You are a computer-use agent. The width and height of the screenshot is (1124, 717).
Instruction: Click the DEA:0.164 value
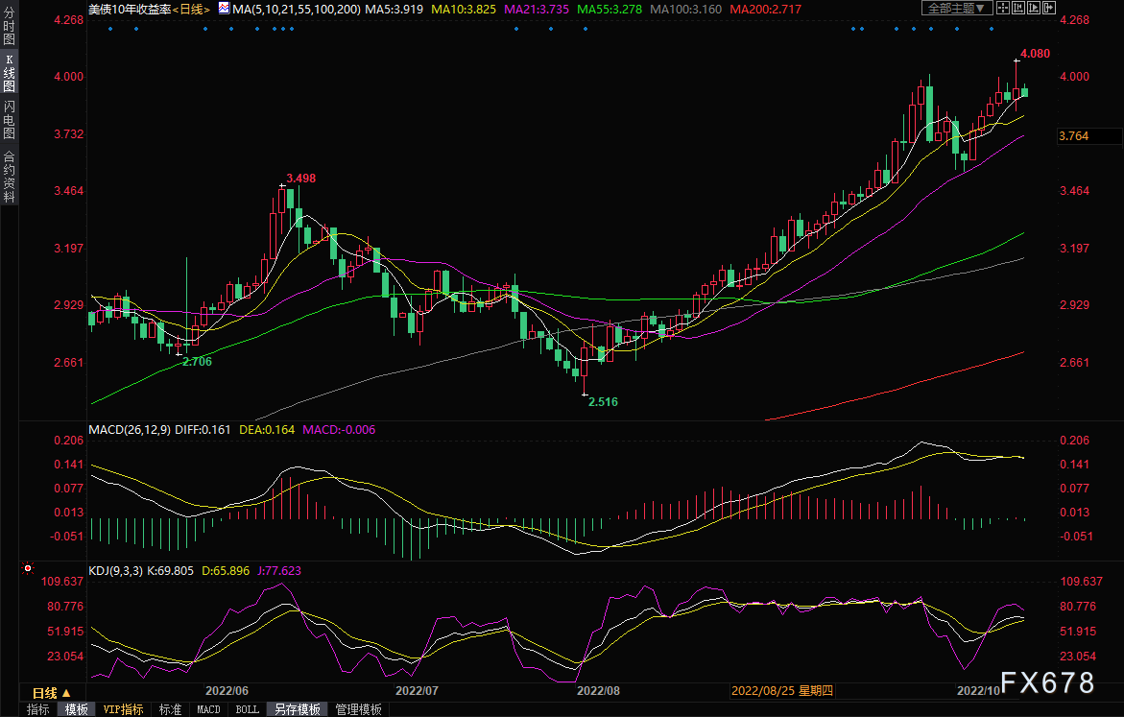coord(267,429)
